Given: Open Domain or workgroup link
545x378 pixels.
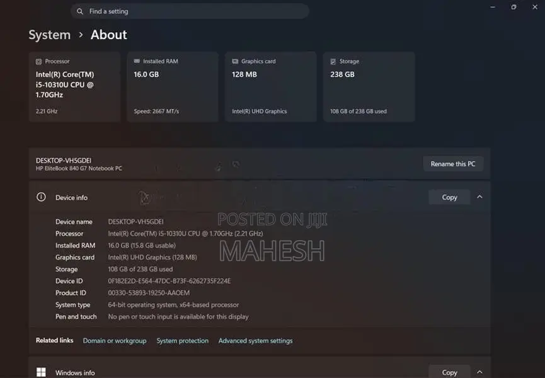Looking at the screenshot, I should (115, 341).
